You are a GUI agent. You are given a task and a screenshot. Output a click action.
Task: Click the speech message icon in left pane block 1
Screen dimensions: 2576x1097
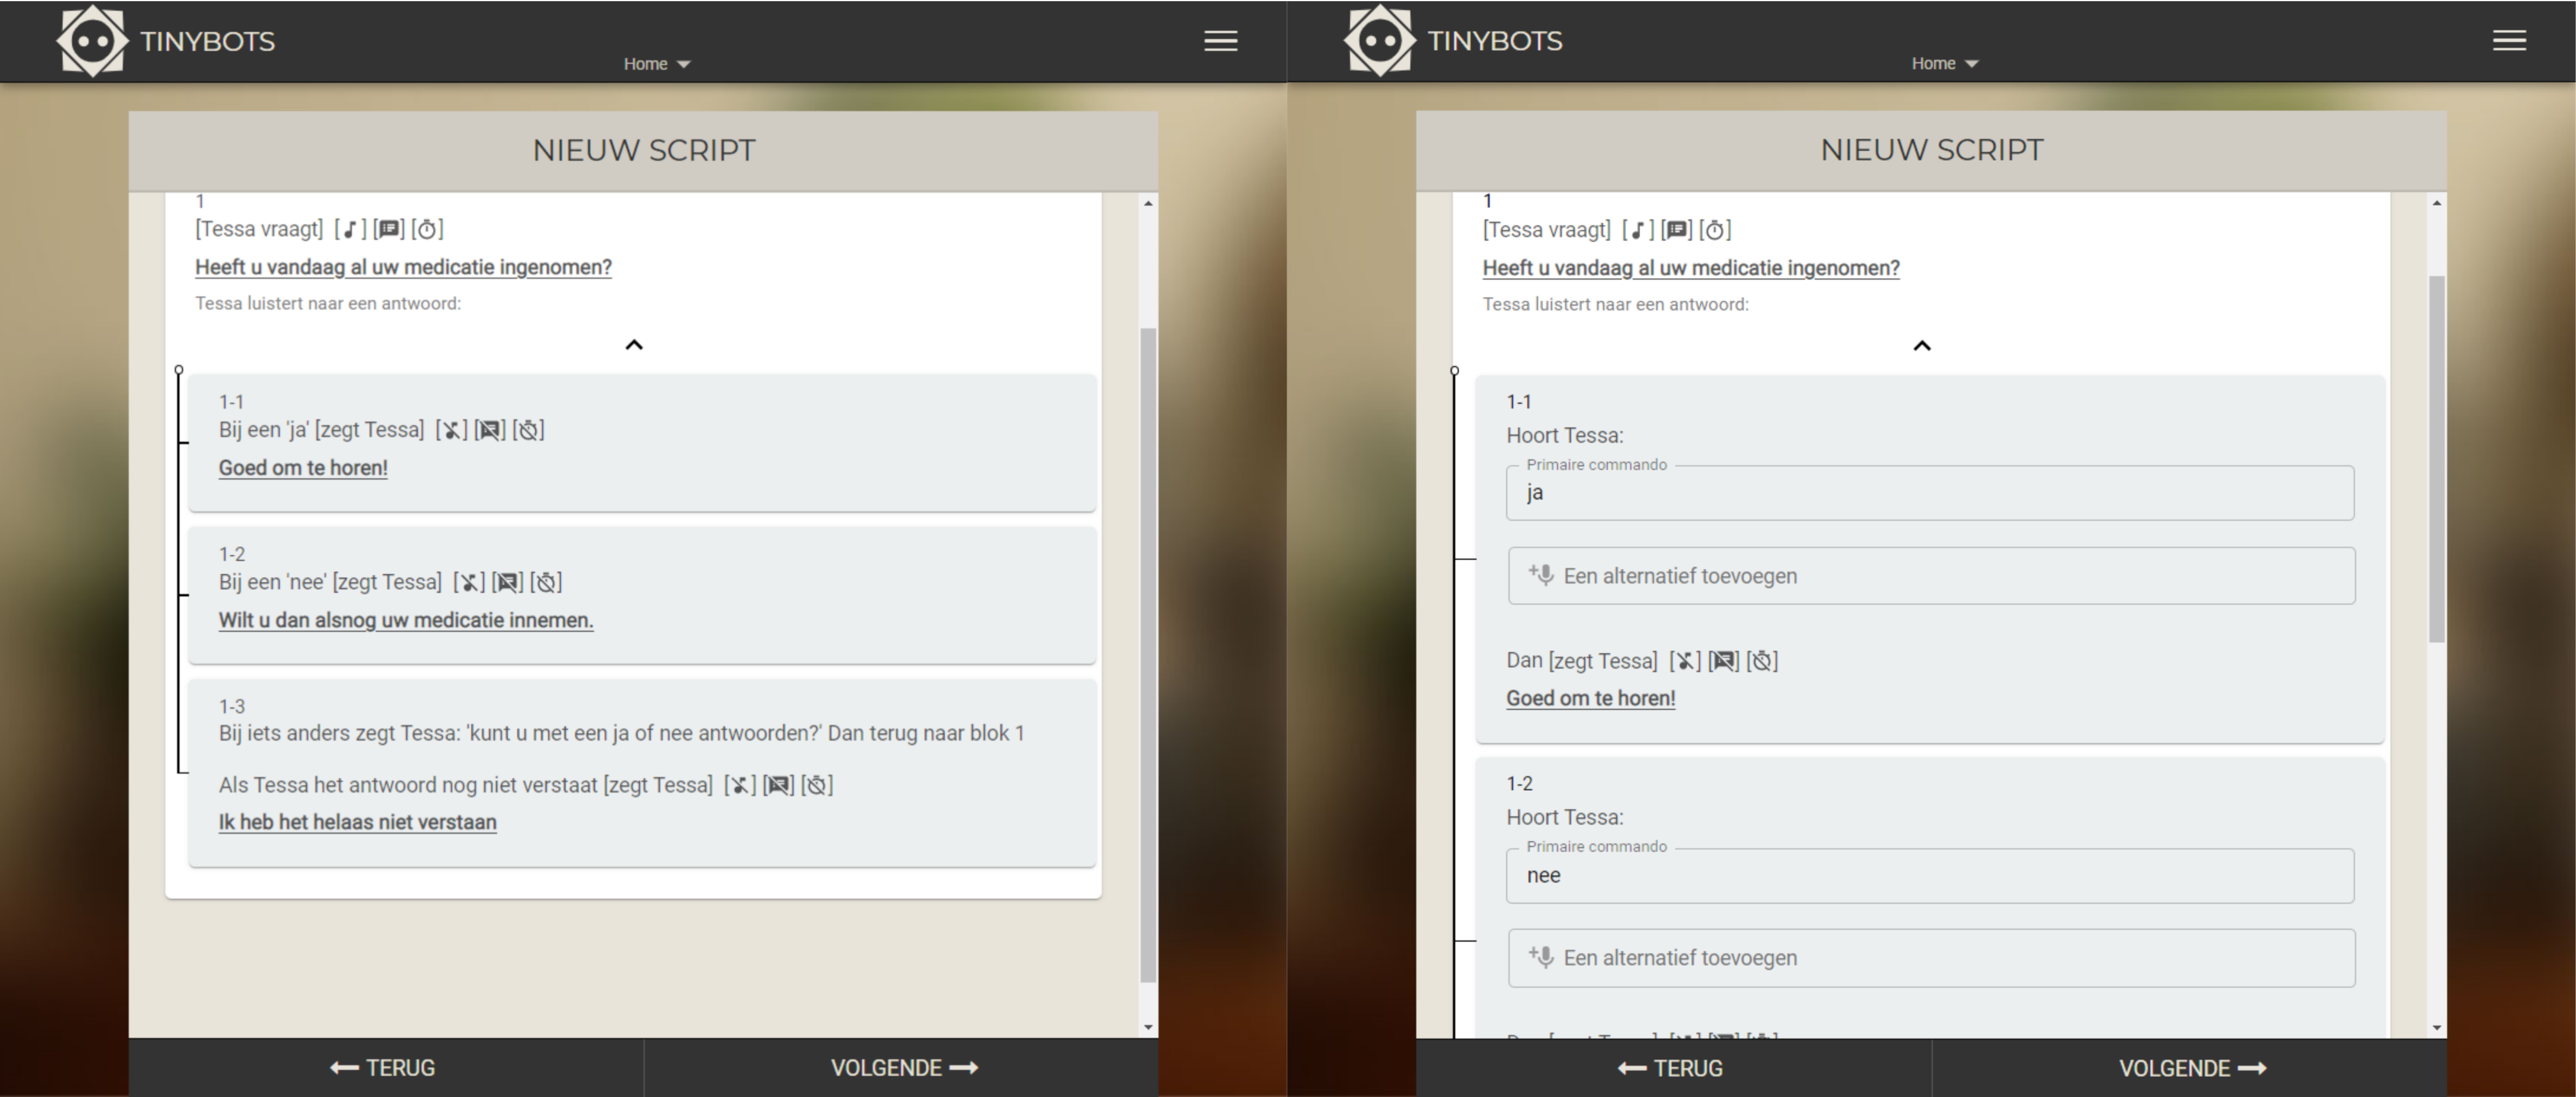389,229
